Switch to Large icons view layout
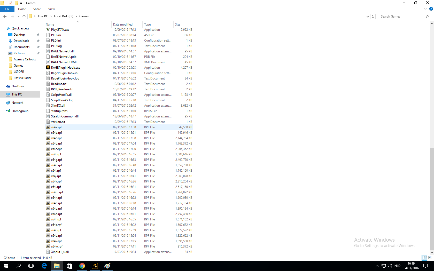The height and width of the screenshot is (271, 434). (430, 258)
